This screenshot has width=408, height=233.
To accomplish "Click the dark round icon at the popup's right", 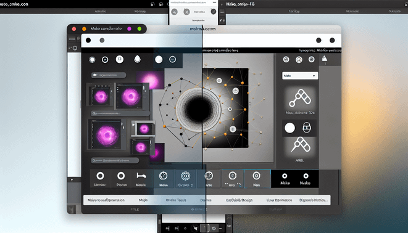I will coord(214,12).
